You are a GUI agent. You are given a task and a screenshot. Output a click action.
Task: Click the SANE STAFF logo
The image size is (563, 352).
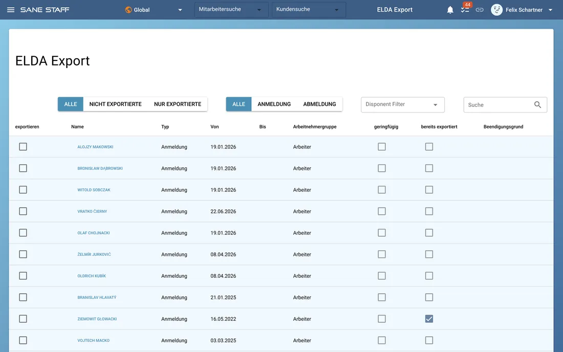[45, 10]
